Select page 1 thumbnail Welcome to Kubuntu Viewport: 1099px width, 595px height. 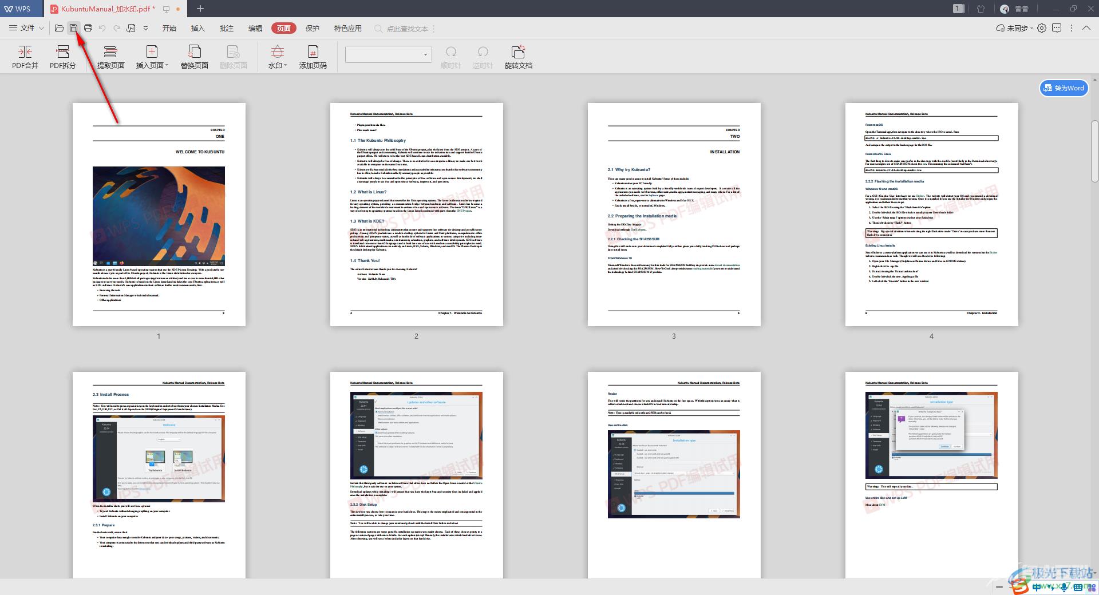pyautogui.click(x=159, y=215)
